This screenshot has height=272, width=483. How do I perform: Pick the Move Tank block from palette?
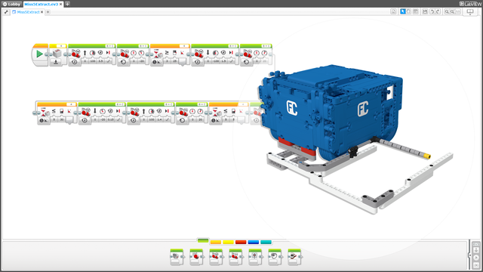(235, 257)
